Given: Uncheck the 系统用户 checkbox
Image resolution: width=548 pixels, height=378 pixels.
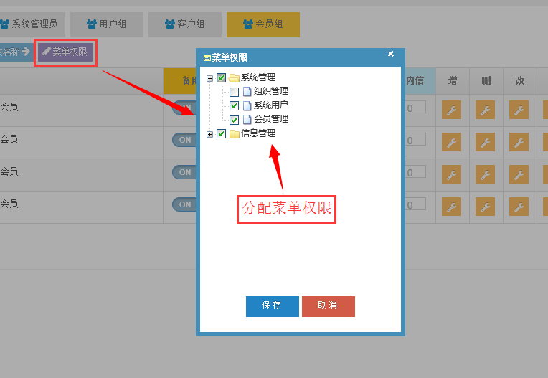Looking at the screenshot, I should pos(234,105).
